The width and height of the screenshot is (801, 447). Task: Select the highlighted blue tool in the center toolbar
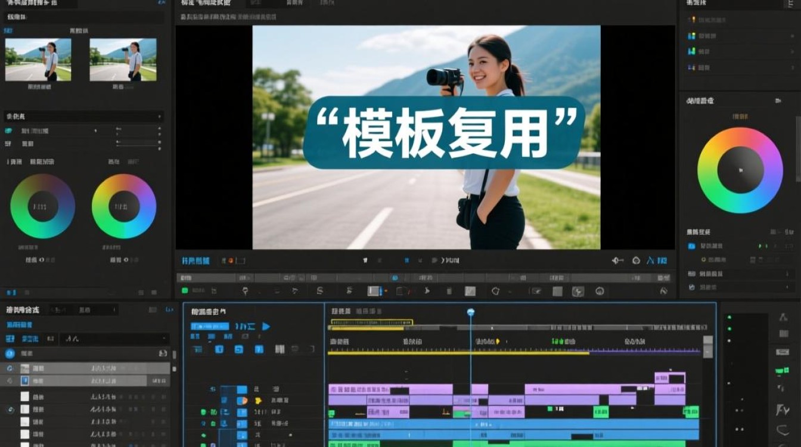[373, 291]
